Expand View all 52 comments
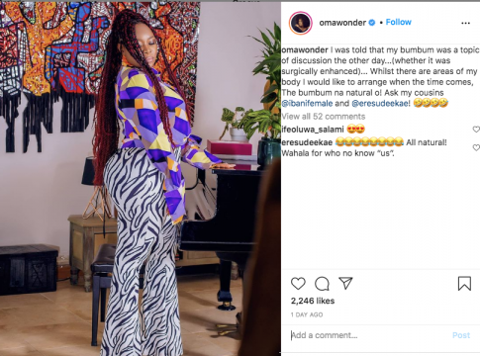Image resolution: width=480 pixels, height=356 pixels. pos(324,117)
